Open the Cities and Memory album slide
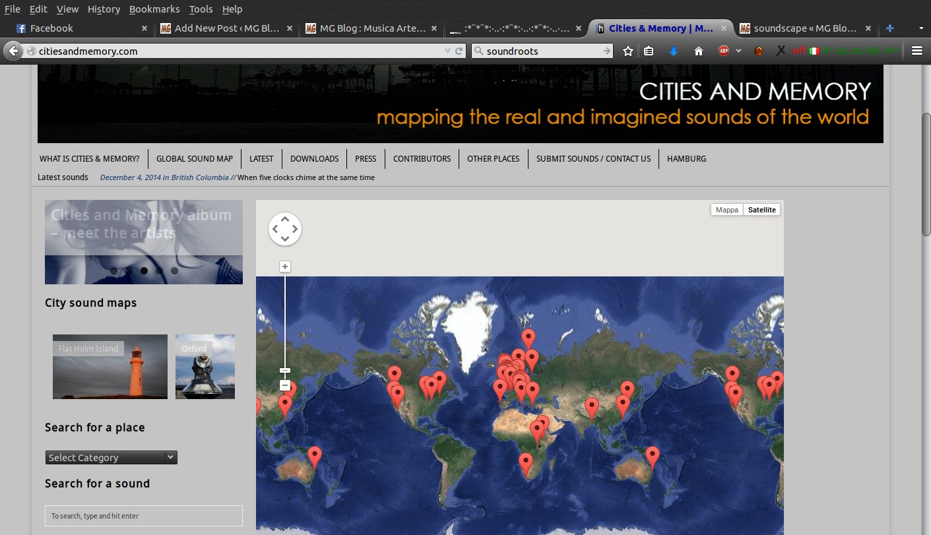This screenshot has width=931, height=535. (x=144, y=242)
